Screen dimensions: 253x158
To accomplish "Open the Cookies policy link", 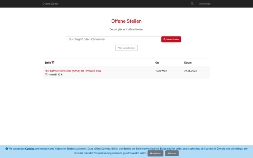I will tap(30, 149).
